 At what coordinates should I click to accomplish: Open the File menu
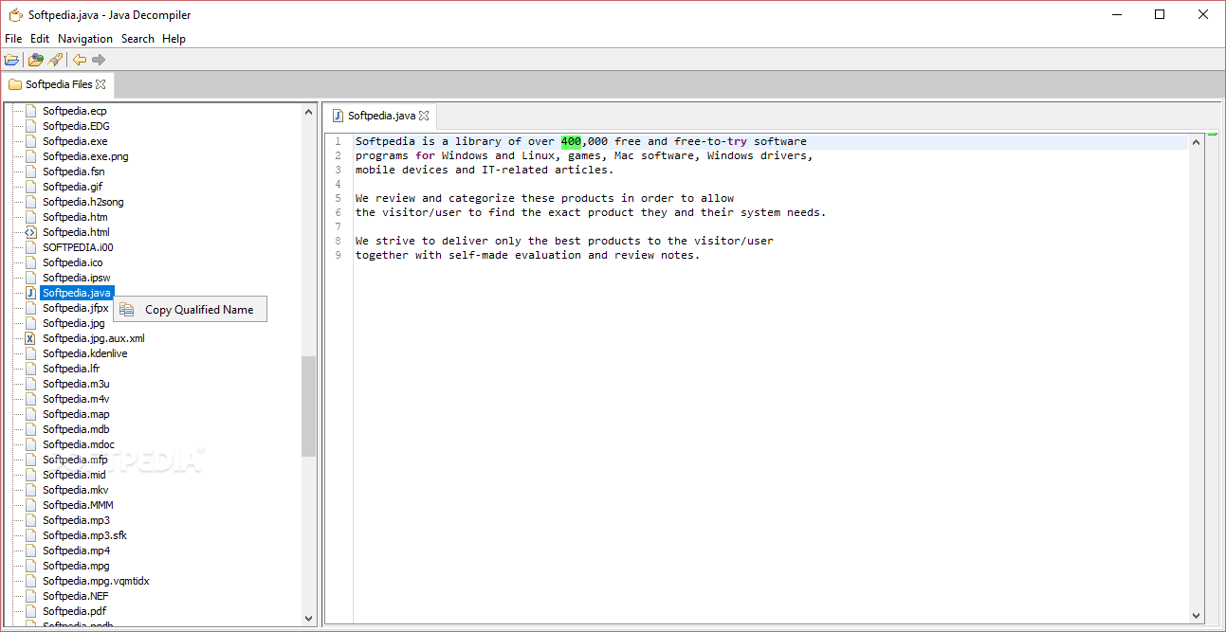click(x=13, y=39)
